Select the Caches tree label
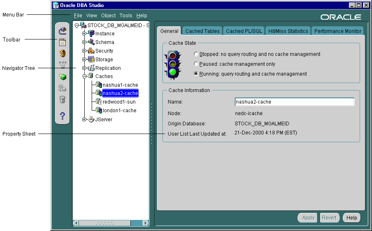The image size is (372, 231). [104, 76]
